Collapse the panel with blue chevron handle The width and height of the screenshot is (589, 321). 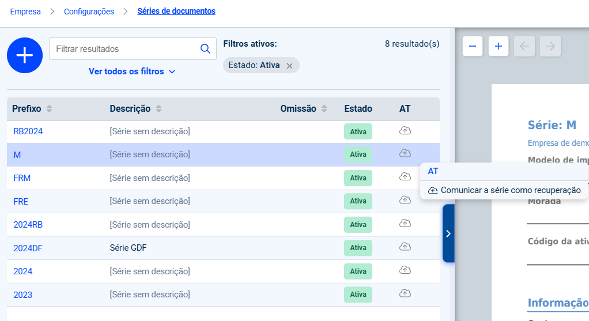(448, 233)
